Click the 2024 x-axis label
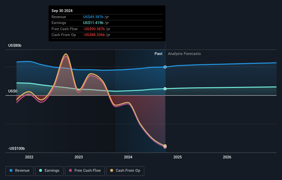Viewport: 282px width, 180px height. point(128,157)
